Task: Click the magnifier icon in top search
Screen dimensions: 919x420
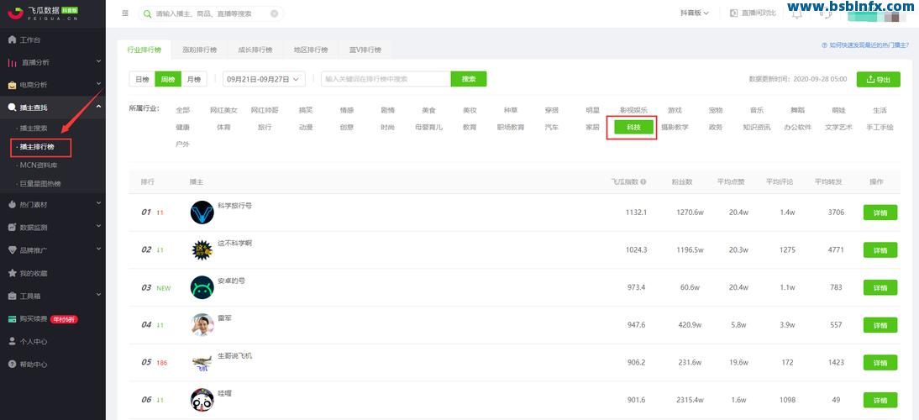Action: click(148, 13)
